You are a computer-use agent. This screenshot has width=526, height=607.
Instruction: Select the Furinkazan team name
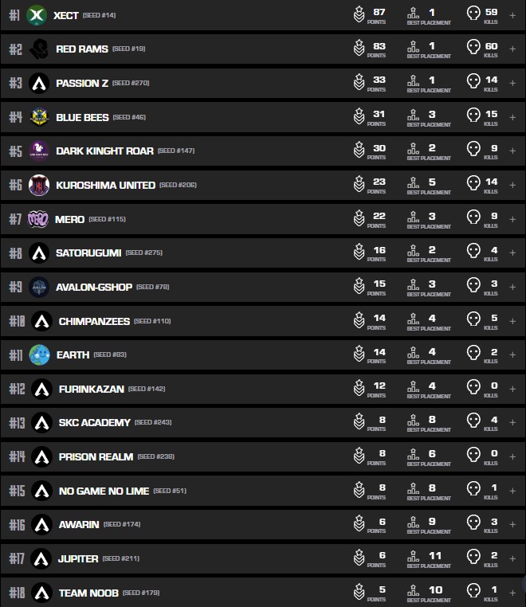coord(91,389)
